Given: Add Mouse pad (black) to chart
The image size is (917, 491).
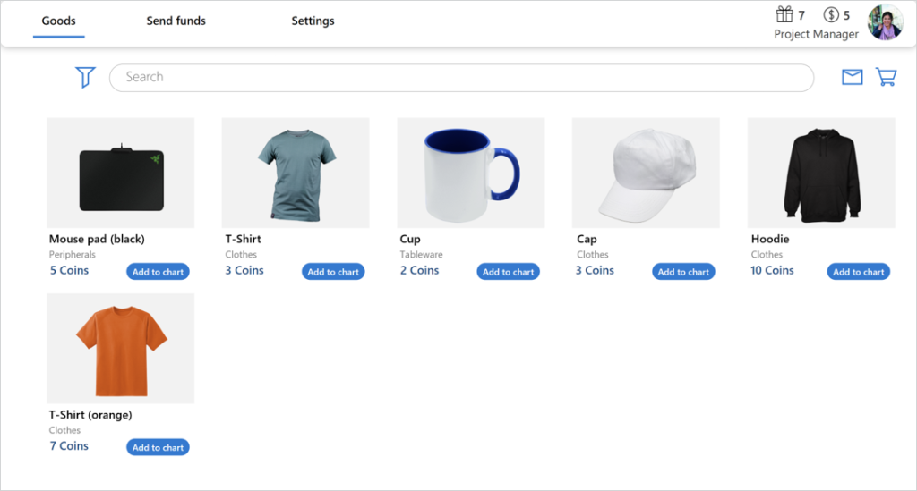Looking at the screenshot, I should [x=158, y=272].
